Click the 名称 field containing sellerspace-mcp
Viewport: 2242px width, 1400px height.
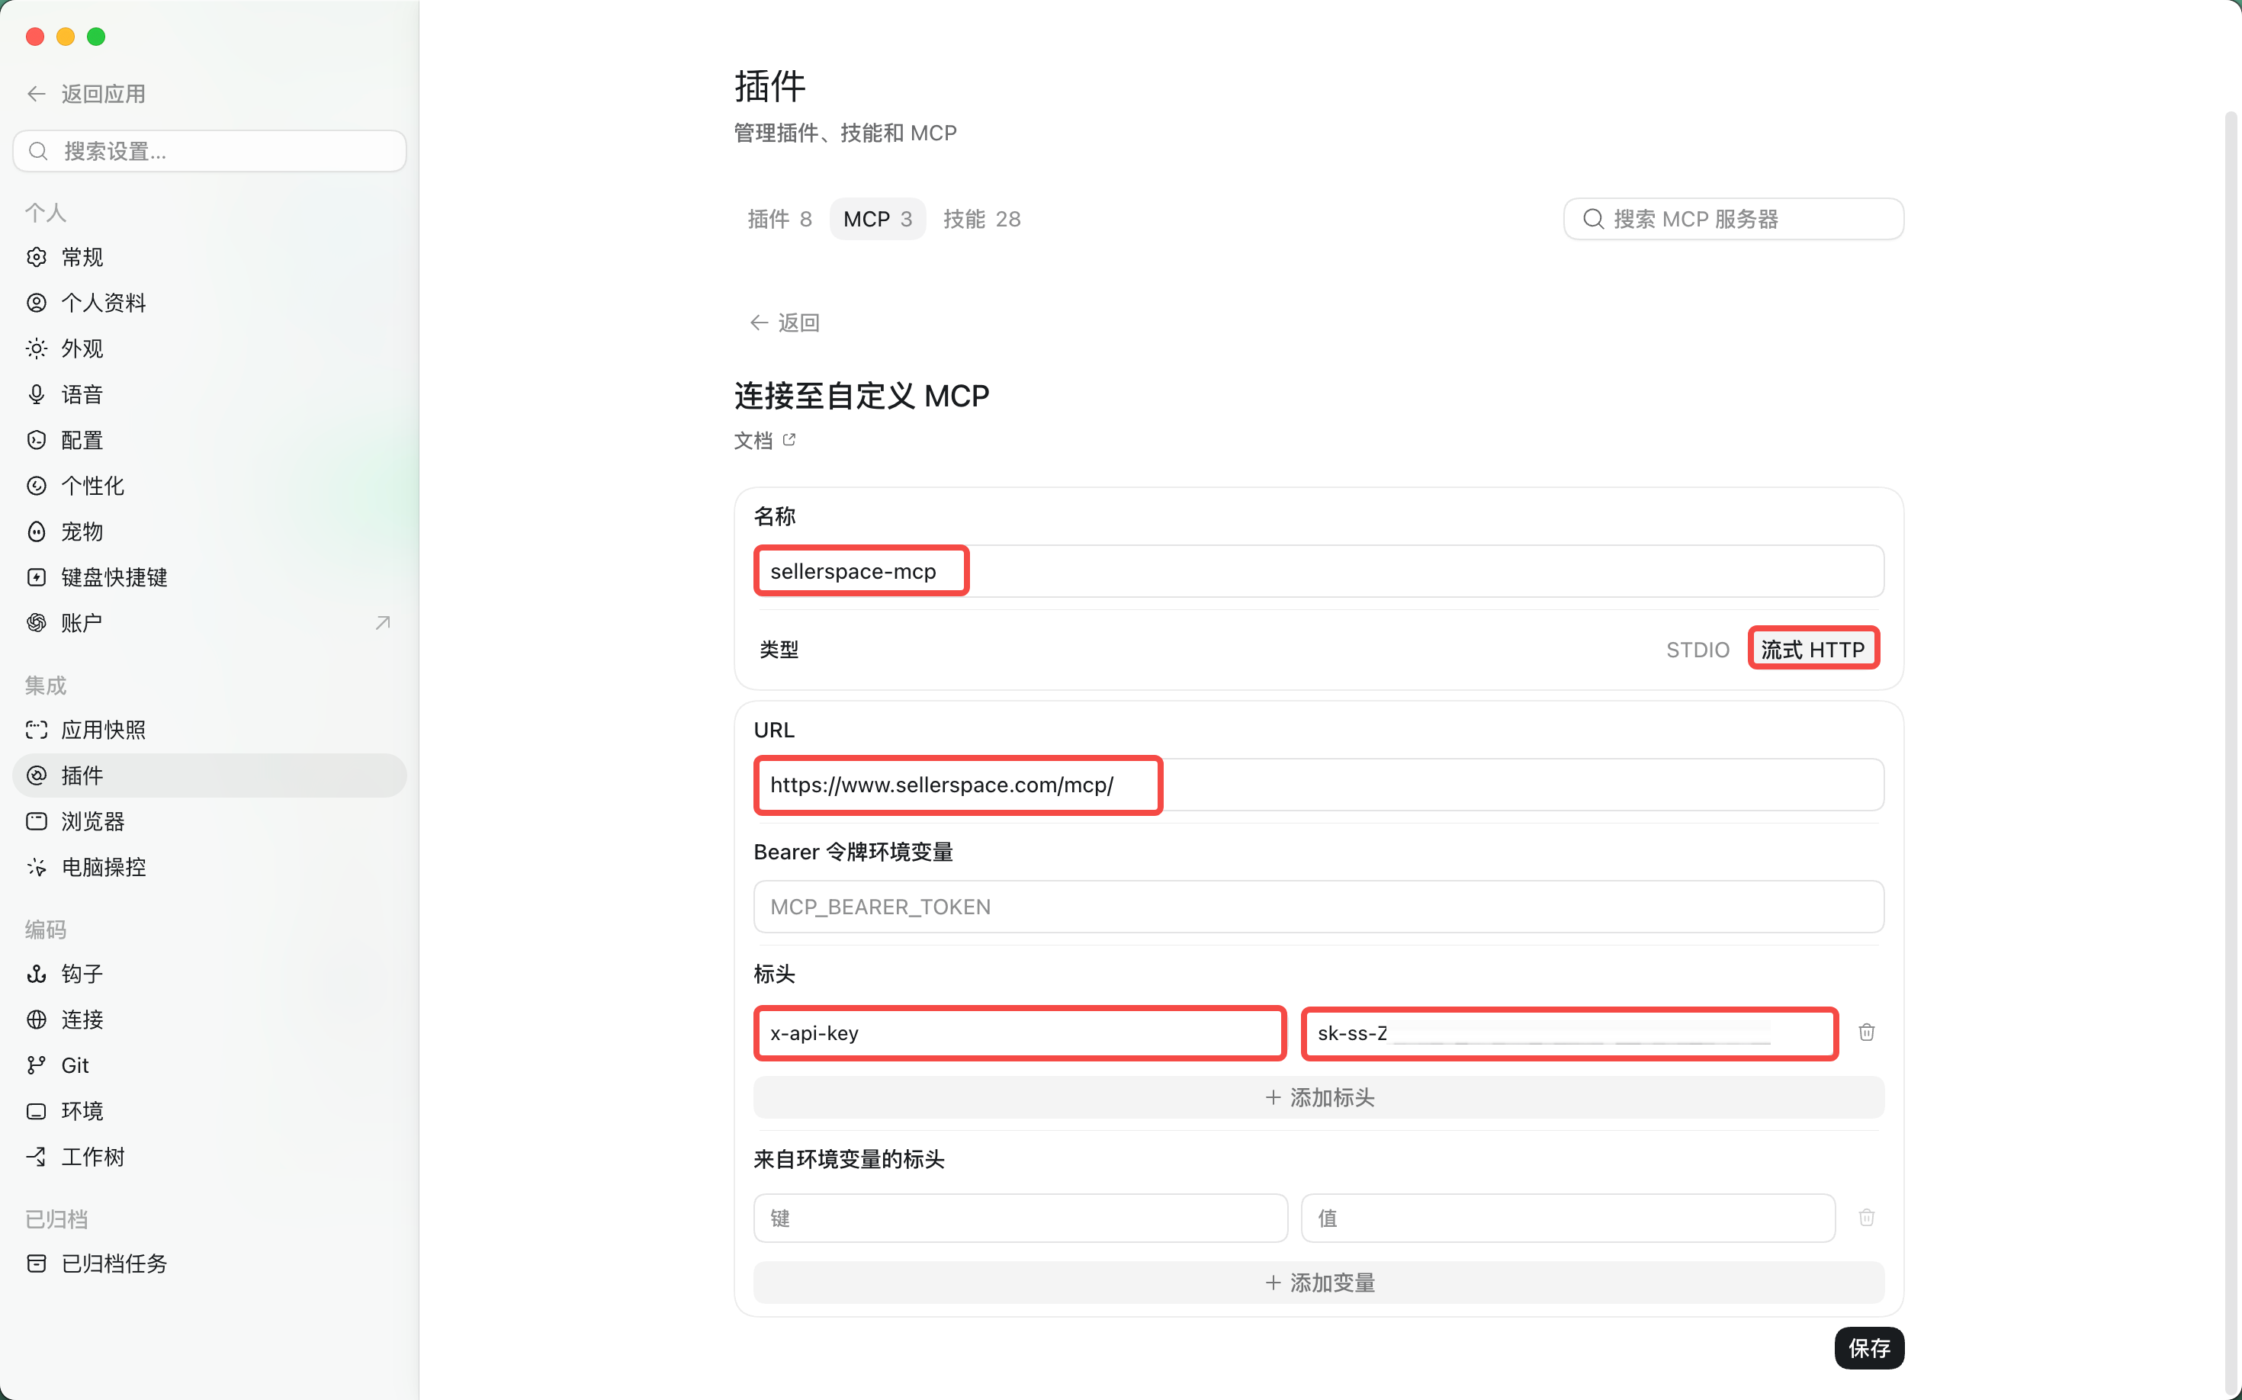click(1319, 571)
